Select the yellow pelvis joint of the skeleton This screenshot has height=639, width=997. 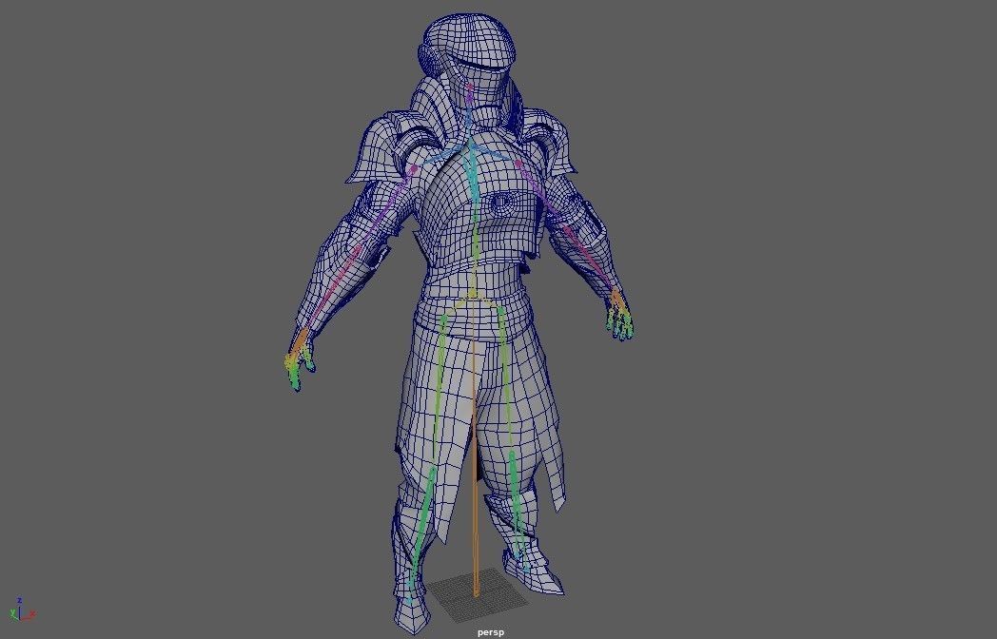(473, 294)
